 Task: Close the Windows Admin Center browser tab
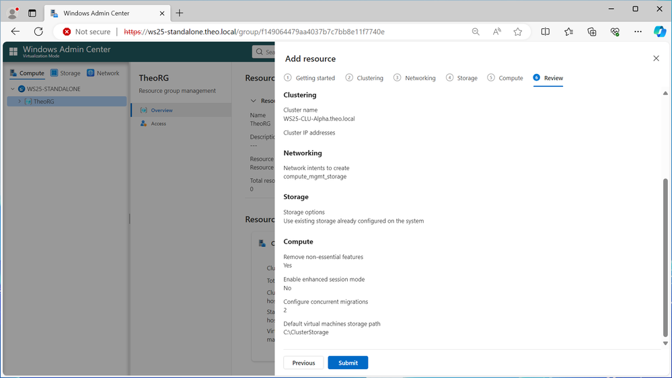pyautogui.click(x=162, y=13)
